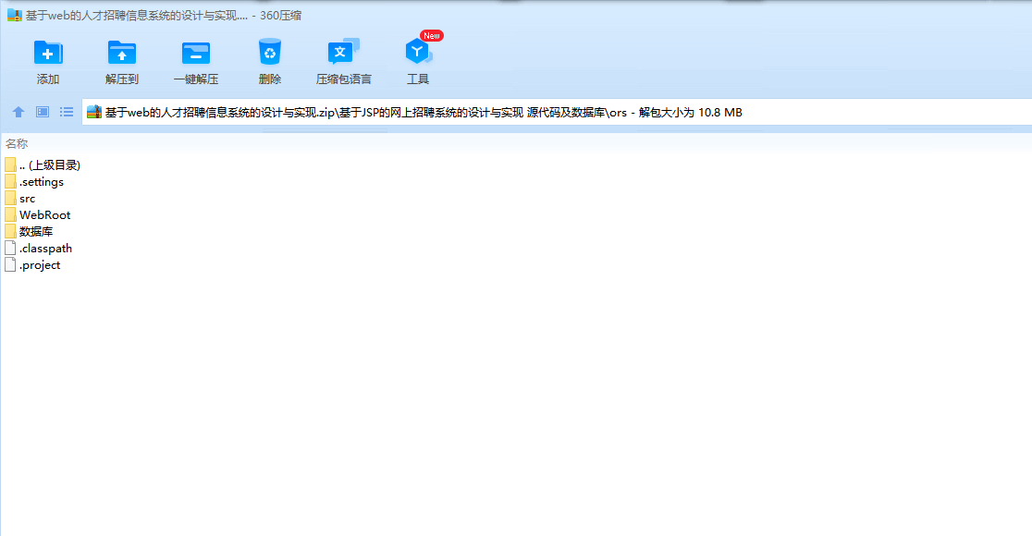Click the file icon beside .classpath
This screenshot has width=1032, height=536.
(x=10, y=248)
